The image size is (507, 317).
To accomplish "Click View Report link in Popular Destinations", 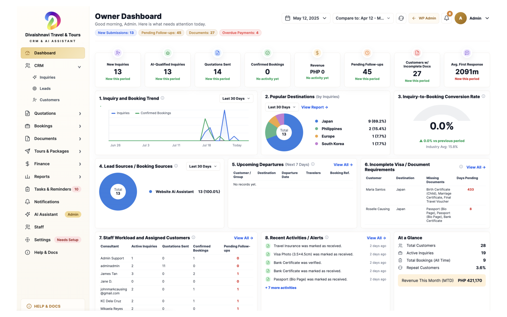I will (315, 107).
